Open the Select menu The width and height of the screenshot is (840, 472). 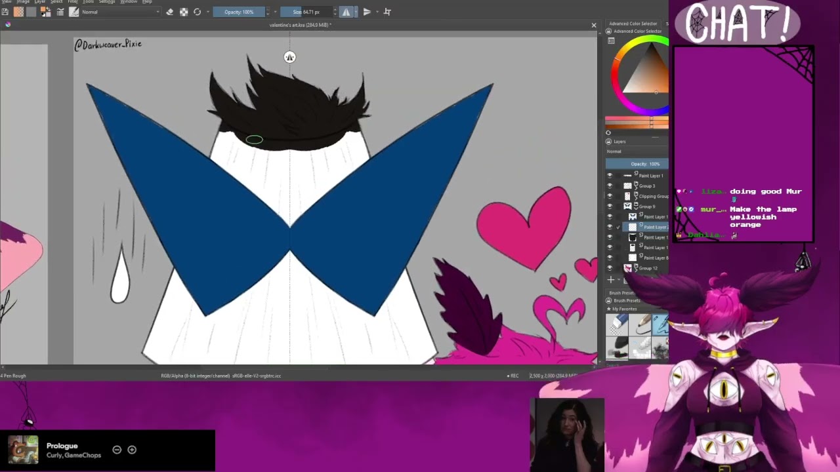[x=56, y=2]
